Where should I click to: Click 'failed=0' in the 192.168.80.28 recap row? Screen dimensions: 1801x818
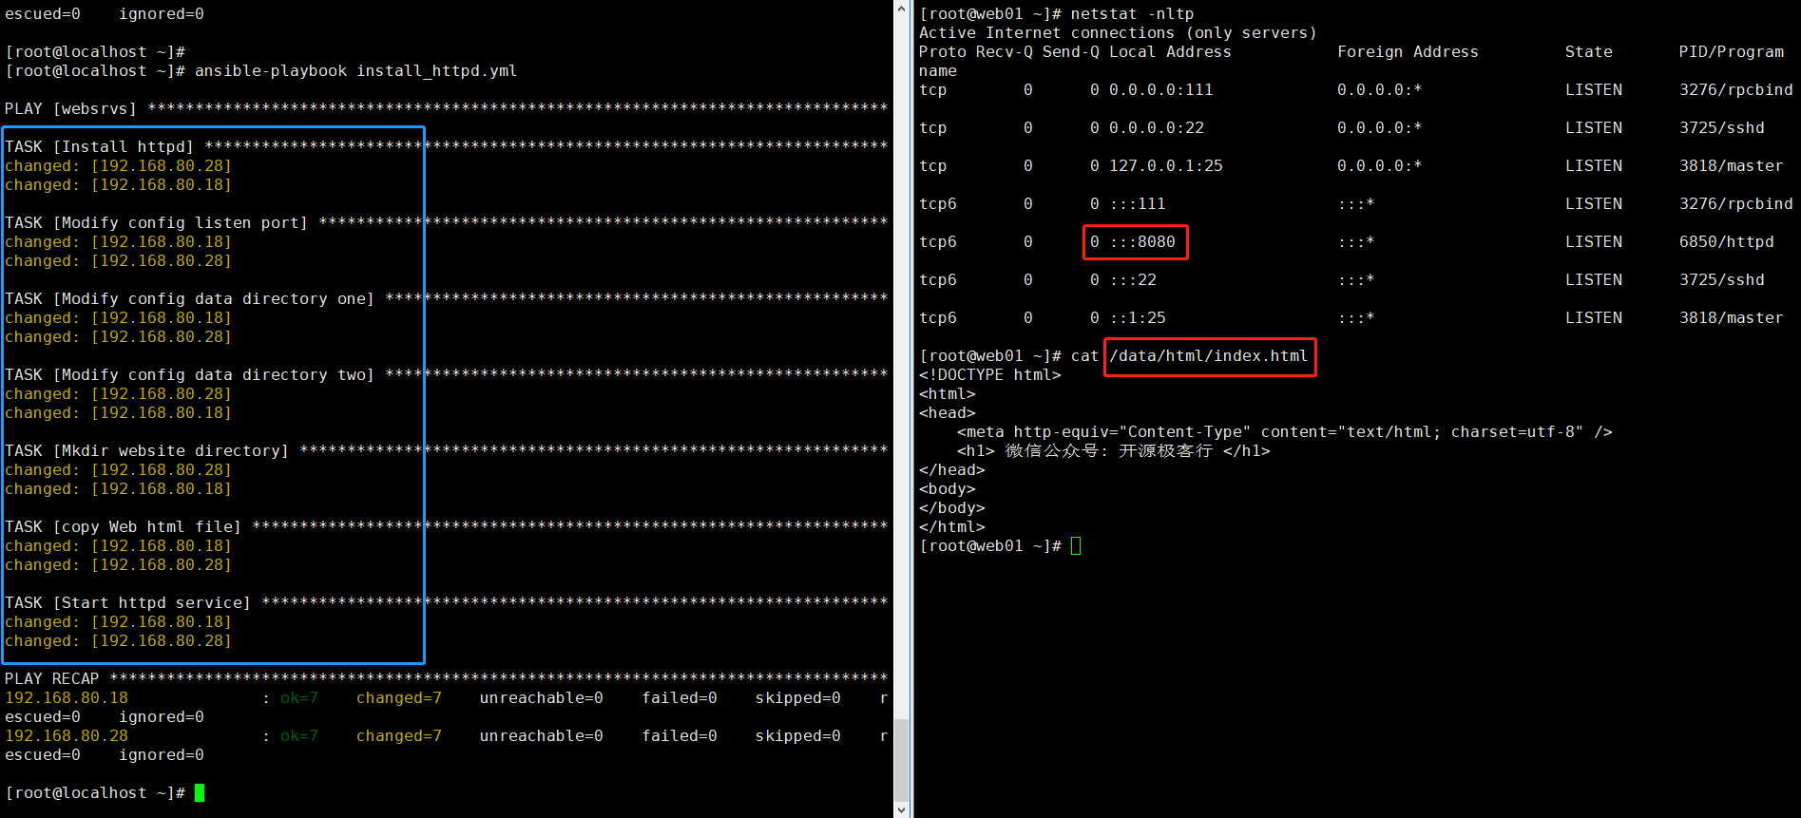point(680,736)
